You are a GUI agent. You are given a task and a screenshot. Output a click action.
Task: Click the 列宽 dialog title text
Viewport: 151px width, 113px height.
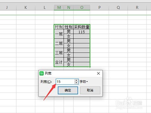(48, 74)
